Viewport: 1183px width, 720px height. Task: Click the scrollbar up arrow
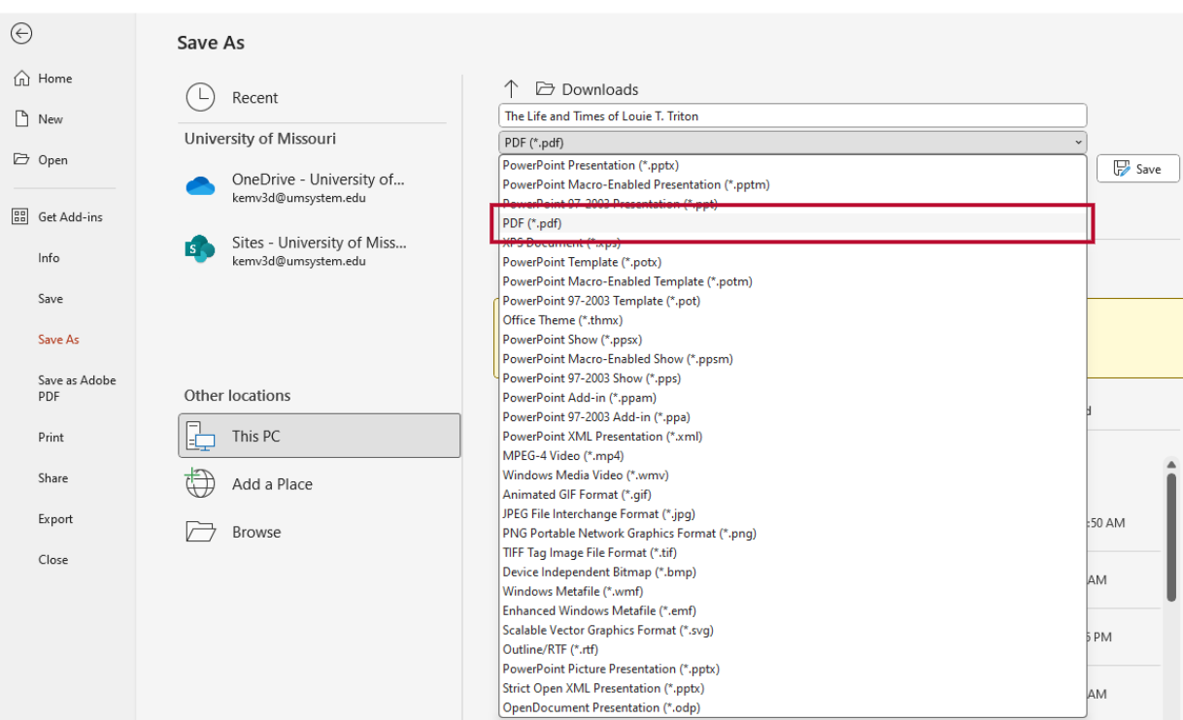click(x=1171, y=465)
